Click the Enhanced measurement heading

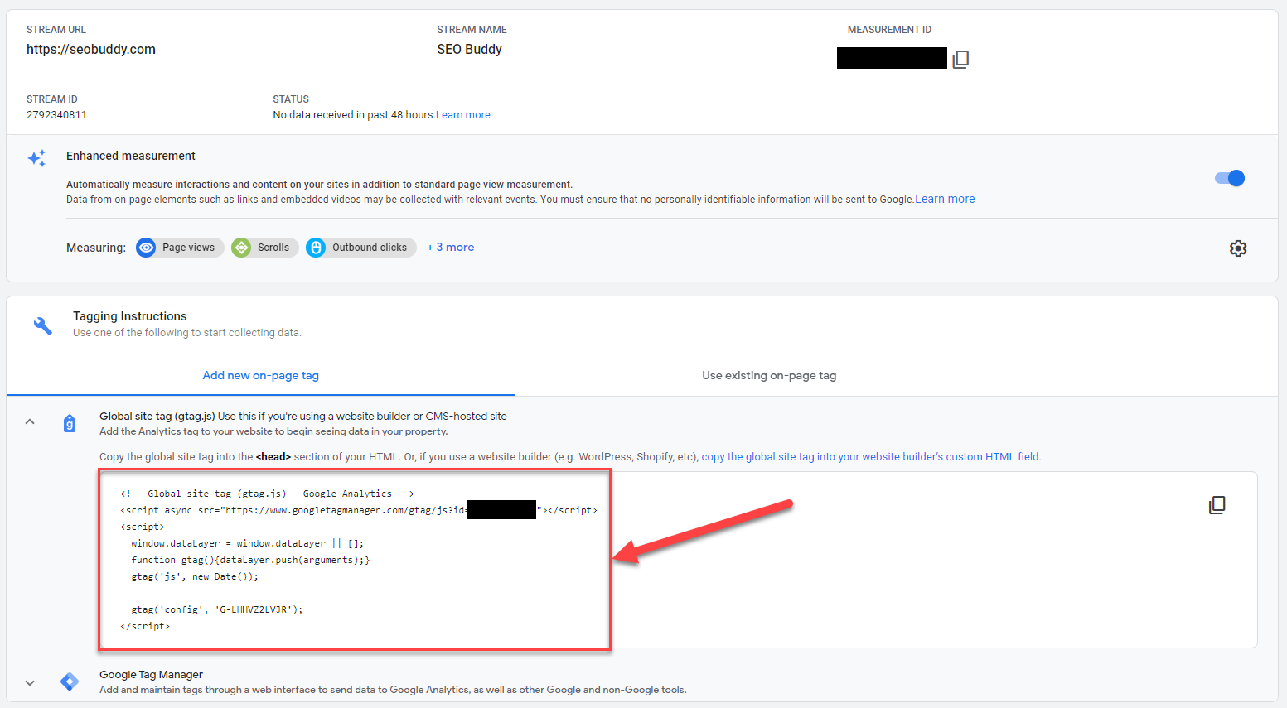pos(131,156)
